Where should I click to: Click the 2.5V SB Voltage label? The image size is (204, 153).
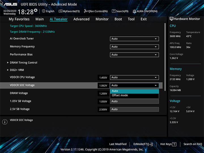(20, 109)
